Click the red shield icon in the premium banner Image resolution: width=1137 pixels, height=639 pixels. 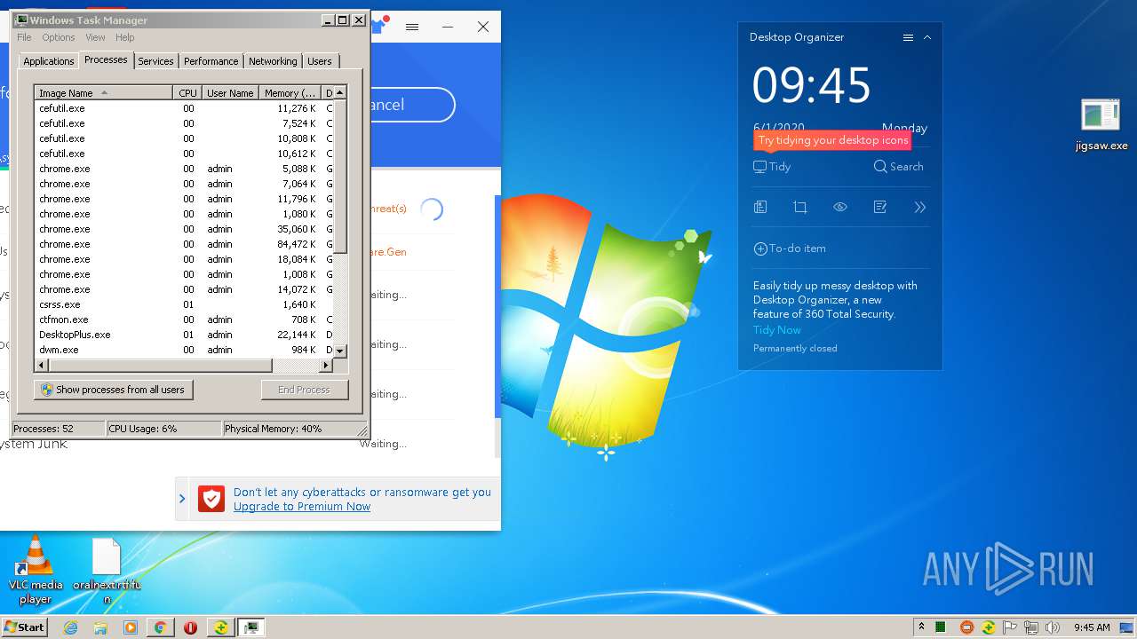(211, 499)
